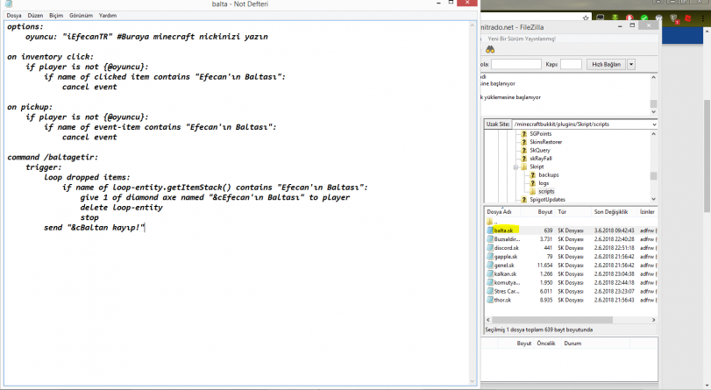Image resolution: width=711 pixels, height=390 pixels.
Task: Open the Yardım menu in Notepad
Action: coord(108,16)
